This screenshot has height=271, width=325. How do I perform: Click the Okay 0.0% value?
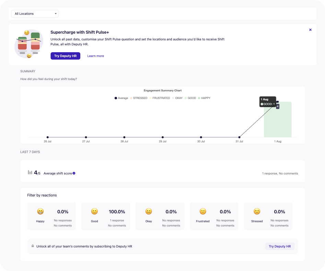pos(171,212)
